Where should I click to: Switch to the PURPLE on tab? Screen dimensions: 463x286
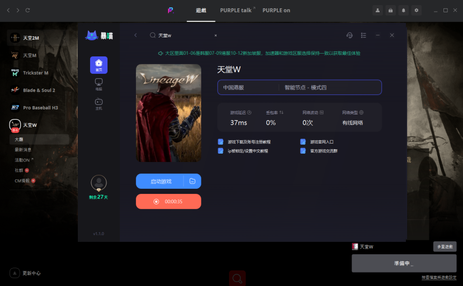click(277, 11)
